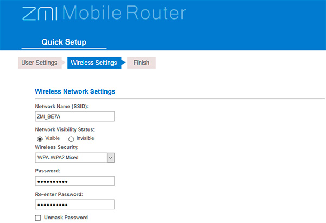Click the Wireless Network Settings heading

[x=74, y=92]
